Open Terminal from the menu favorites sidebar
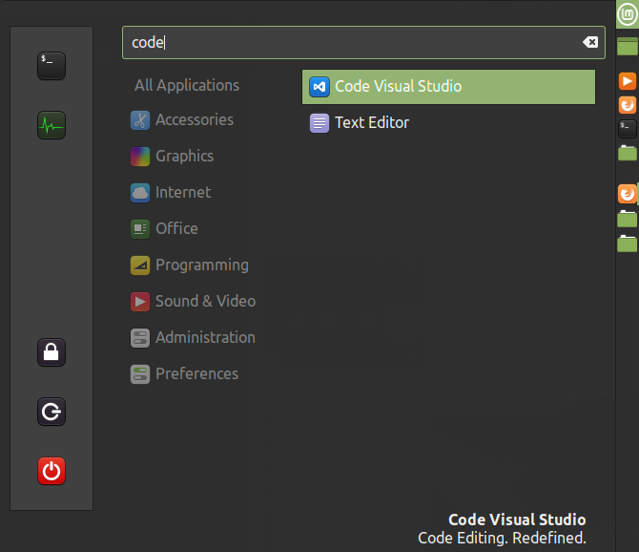The height and width of the screenshot is (552, 639). coord(52,66)
